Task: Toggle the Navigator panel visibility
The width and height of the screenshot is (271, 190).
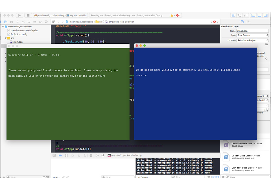Action: [x=253, y=15]
